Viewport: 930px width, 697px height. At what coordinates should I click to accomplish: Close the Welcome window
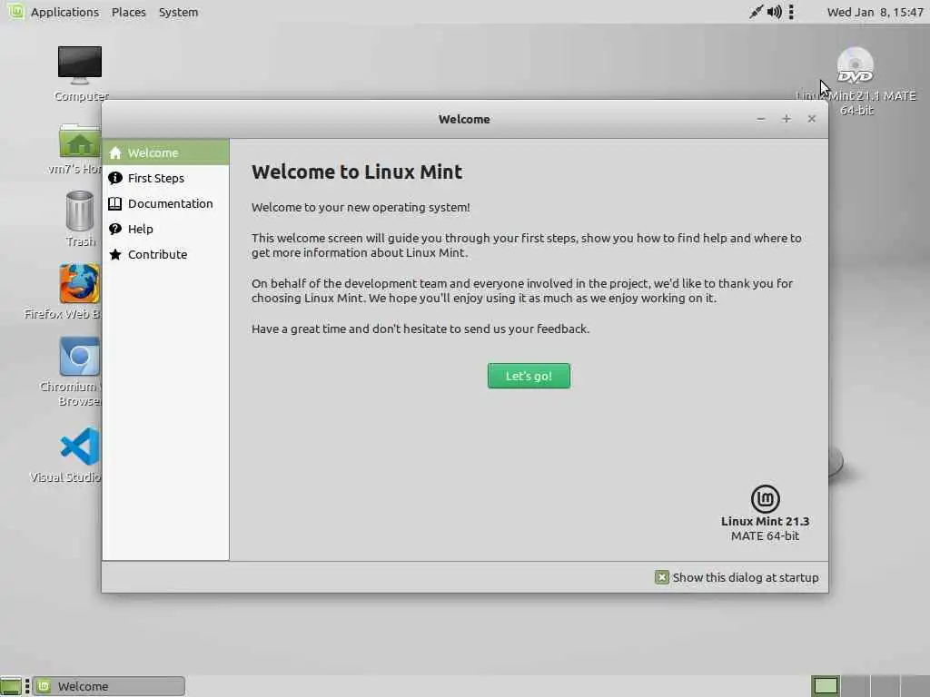[x=811, y=119]
